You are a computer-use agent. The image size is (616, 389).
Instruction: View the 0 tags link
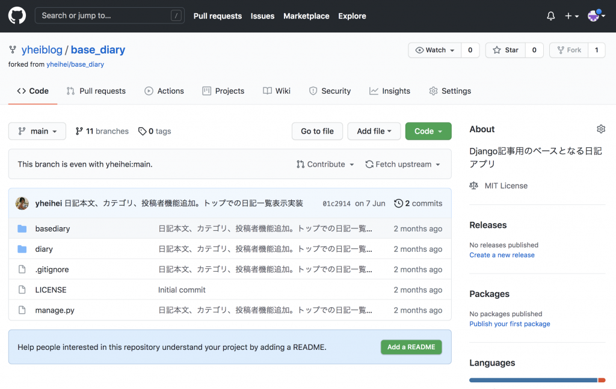[x=155, y=131]
